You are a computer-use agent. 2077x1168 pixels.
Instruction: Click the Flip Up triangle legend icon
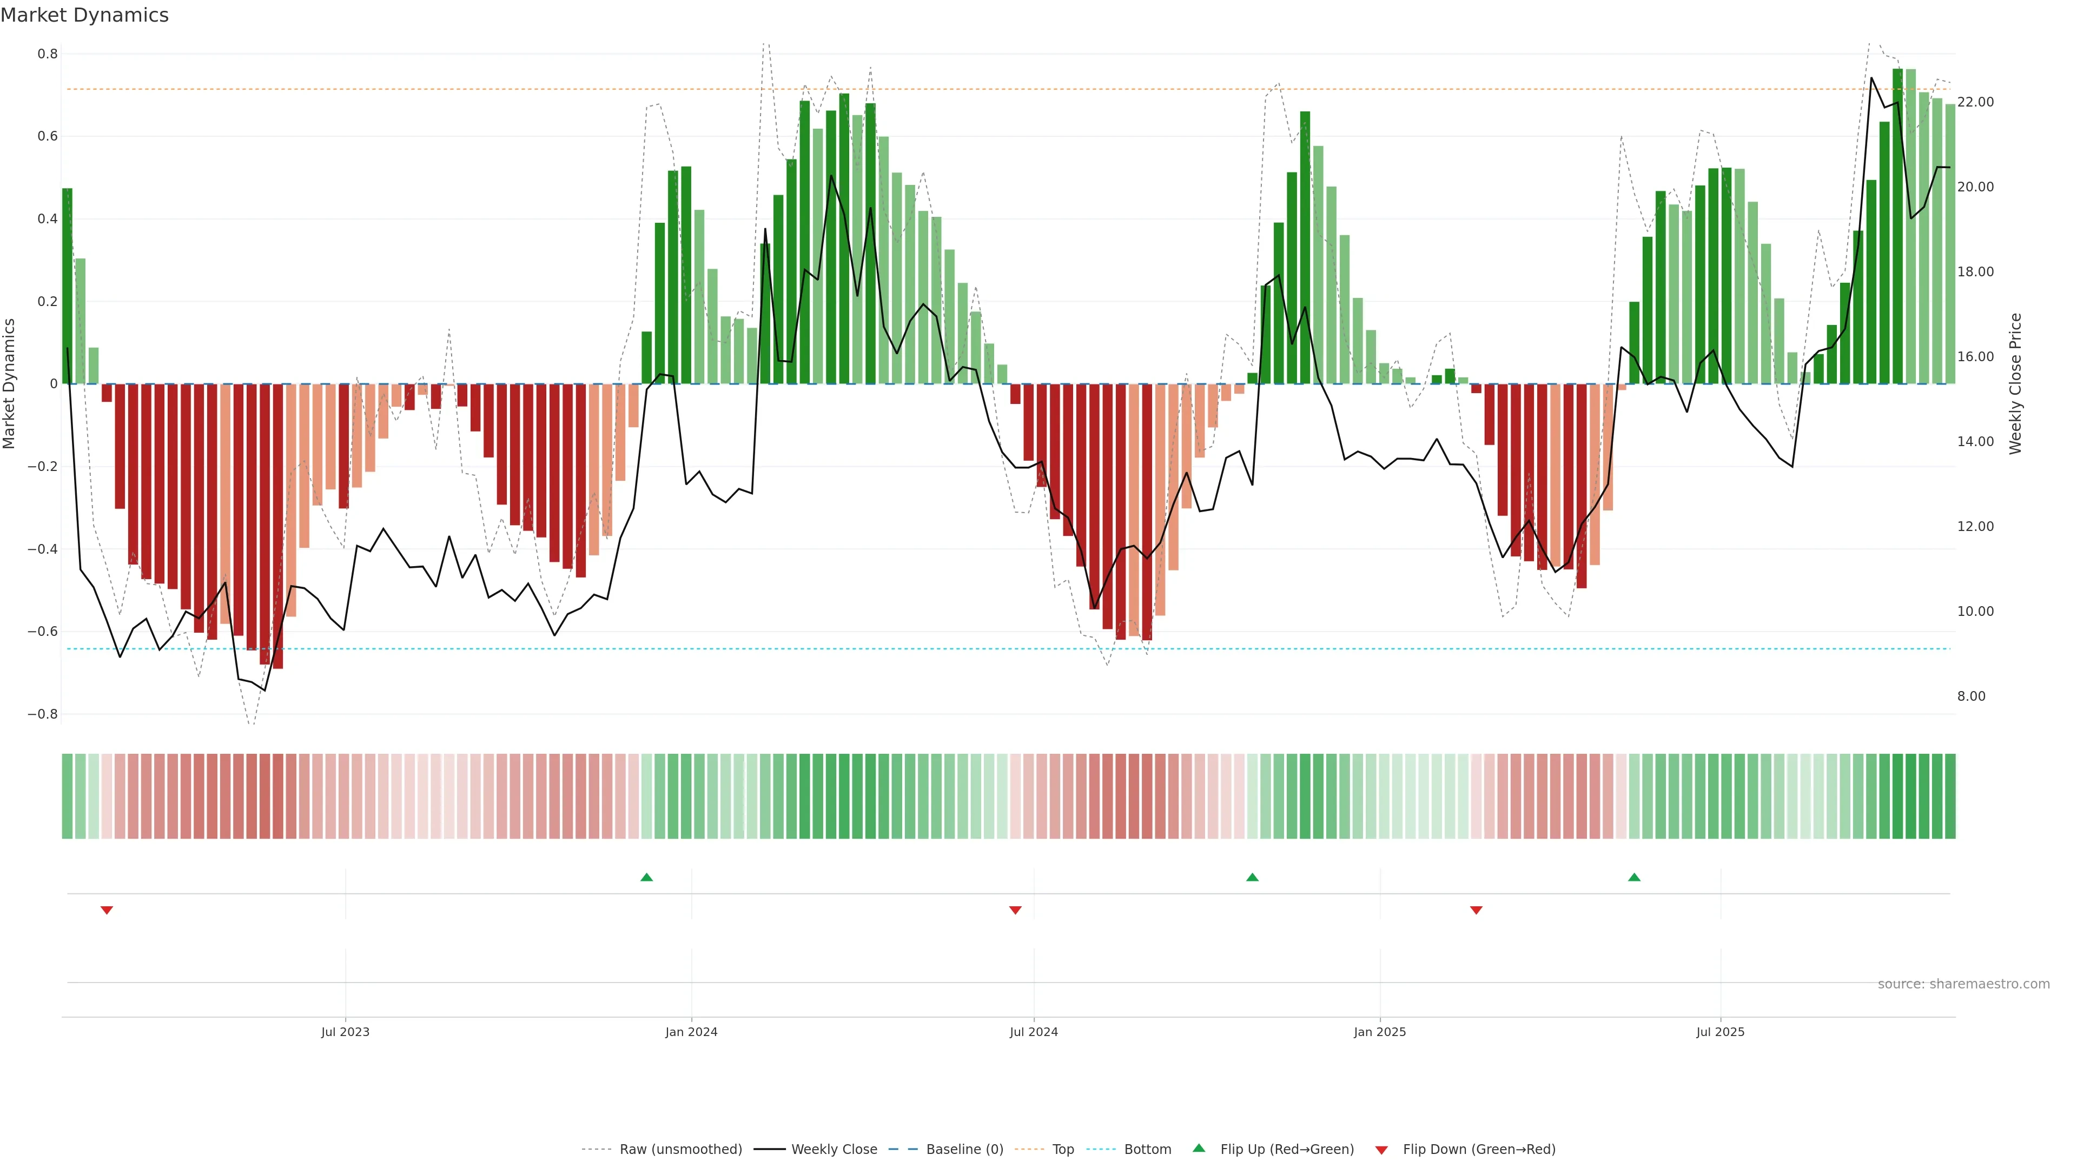click(x=1198, y=1148)
